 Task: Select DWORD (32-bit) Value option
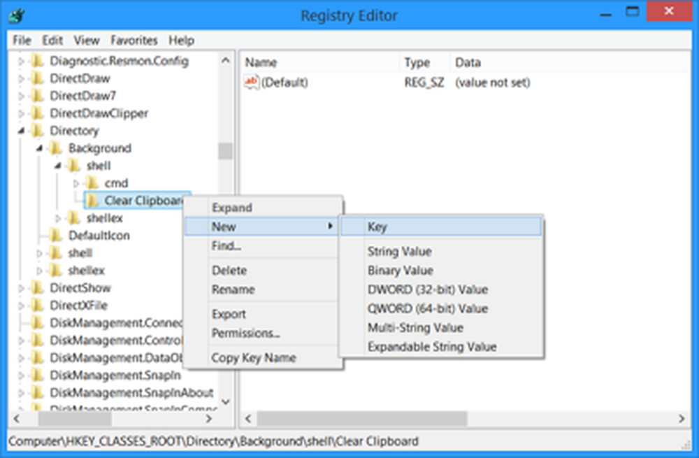427,289
